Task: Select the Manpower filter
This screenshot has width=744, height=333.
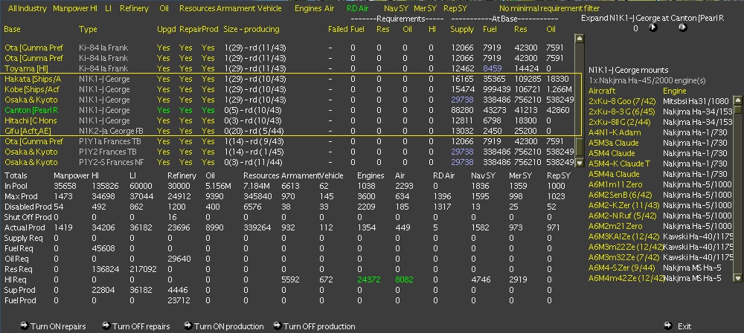Action: 71,8
